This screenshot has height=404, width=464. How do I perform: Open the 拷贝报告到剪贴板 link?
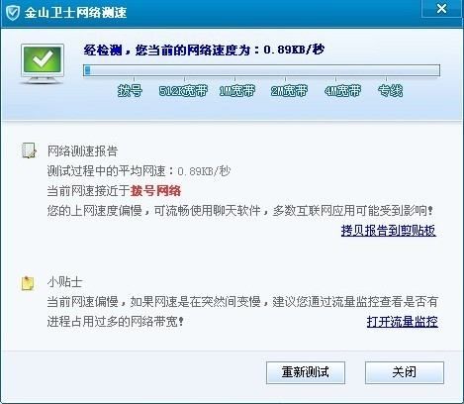[389, 231]
